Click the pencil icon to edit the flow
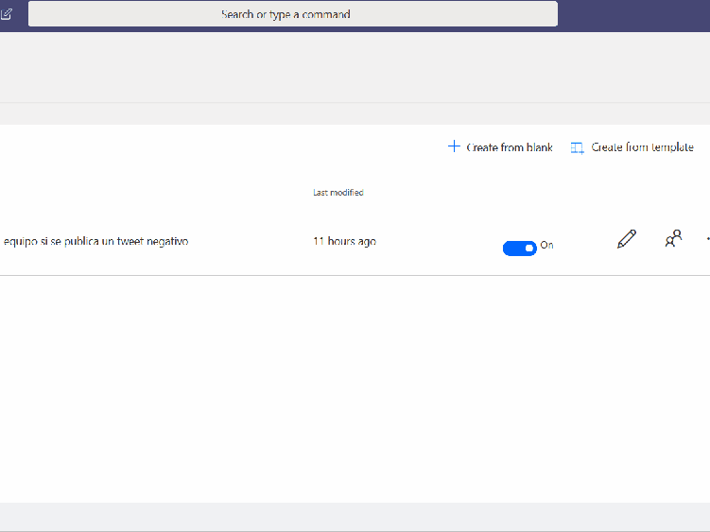Image resolution: width=710 pixels, height=532 pixels. 626,240
